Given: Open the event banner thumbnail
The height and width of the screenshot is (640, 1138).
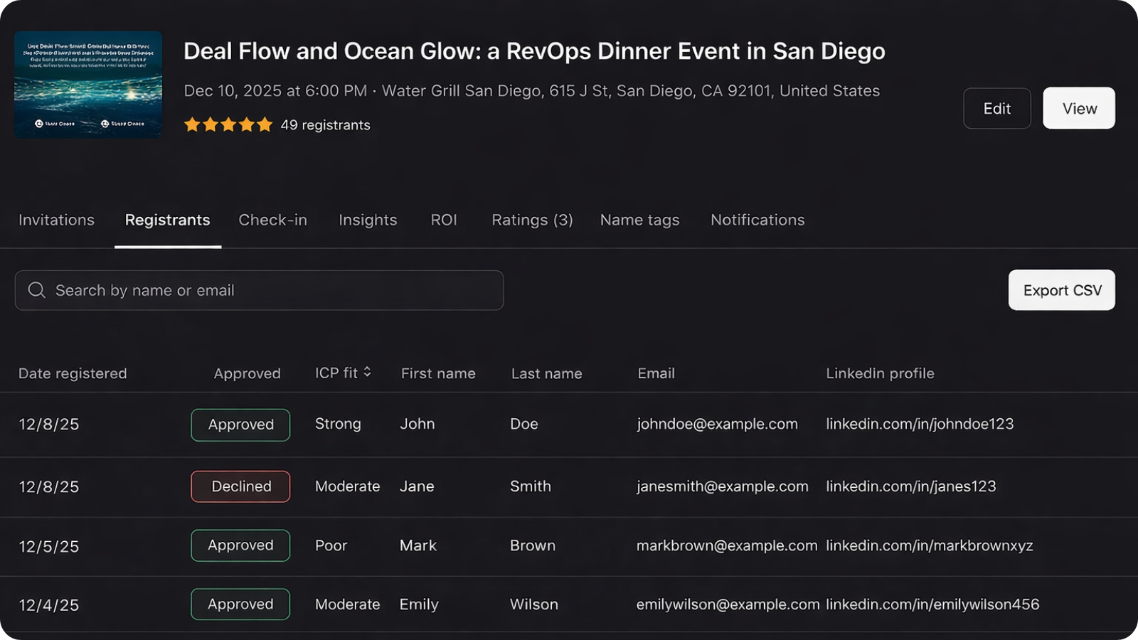Looking at the screenshot, I should (x=88, y=85).
